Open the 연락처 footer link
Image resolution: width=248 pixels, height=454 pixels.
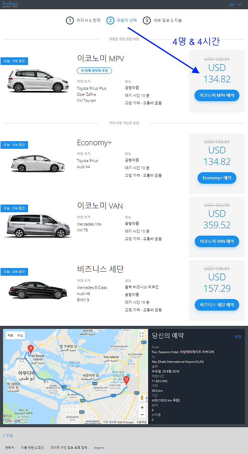click(10, 448)
